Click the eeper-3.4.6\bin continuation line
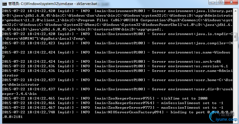 pyautogui.click(x=19, y=94)
